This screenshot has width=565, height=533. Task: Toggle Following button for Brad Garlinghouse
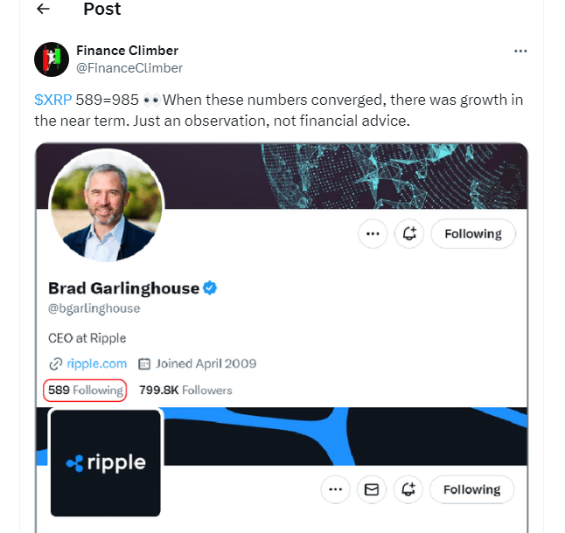tap(472, 234)
